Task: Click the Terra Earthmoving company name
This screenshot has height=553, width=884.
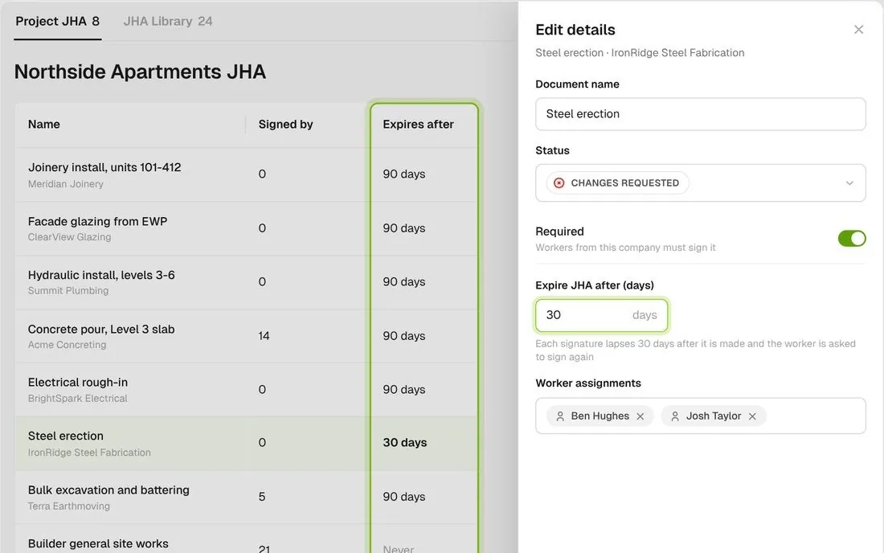Action: coord(69,506)
